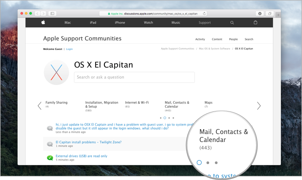Open Installation, Migration & Setup category
This screenshot has height=180, width=302.
102,104
